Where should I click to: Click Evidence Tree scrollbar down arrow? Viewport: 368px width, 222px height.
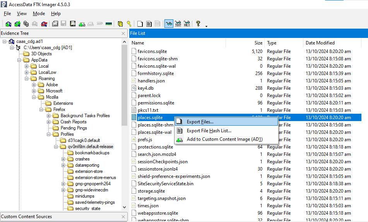(x=124, y=207)
